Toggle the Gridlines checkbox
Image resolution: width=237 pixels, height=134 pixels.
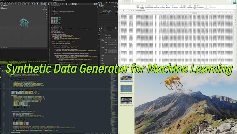pyautogui.click(x=168, y=7)
